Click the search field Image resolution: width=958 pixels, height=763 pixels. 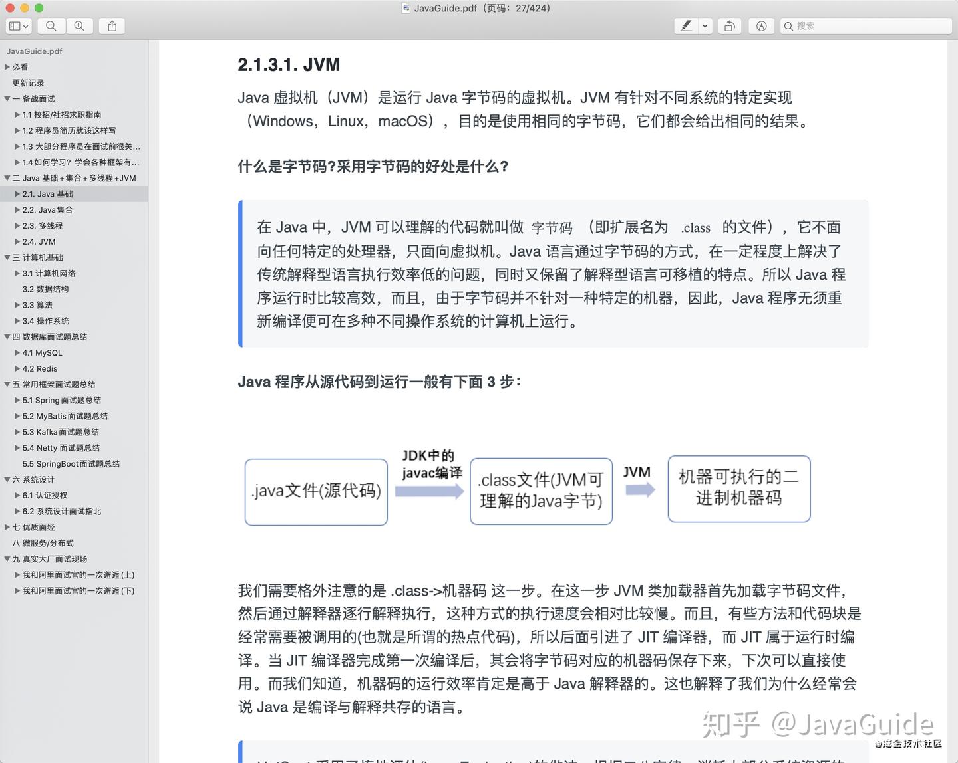tap(866, 26)
